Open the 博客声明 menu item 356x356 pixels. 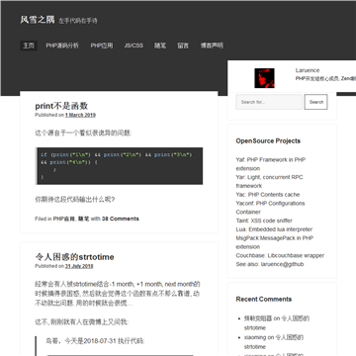coord(212,45)
